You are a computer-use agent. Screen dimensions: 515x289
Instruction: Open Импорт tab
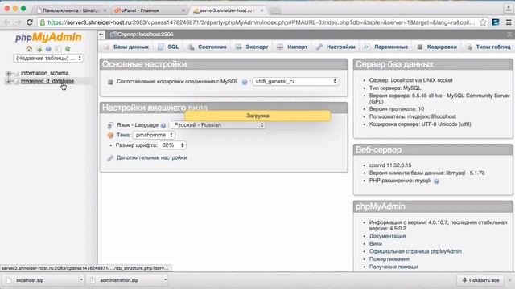point(292,47)
